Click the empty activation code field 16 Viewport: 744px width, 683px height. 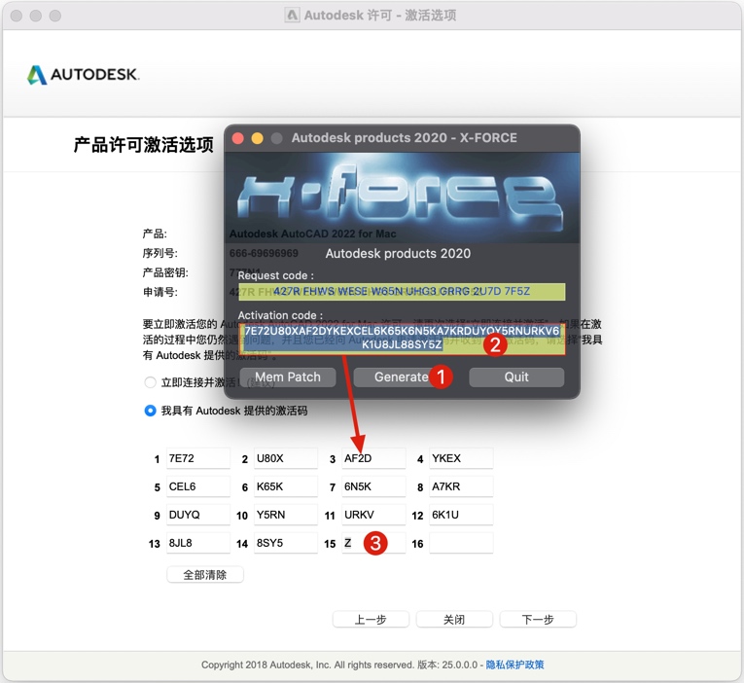(x=461, y=543)
